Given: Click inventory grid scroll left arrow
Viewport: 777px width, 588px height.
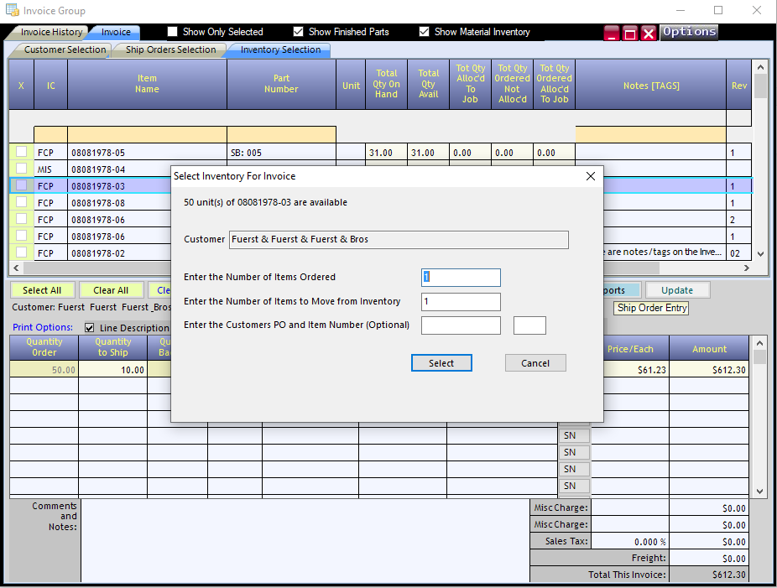Looking at the screenshot, I should coord(16,268).
